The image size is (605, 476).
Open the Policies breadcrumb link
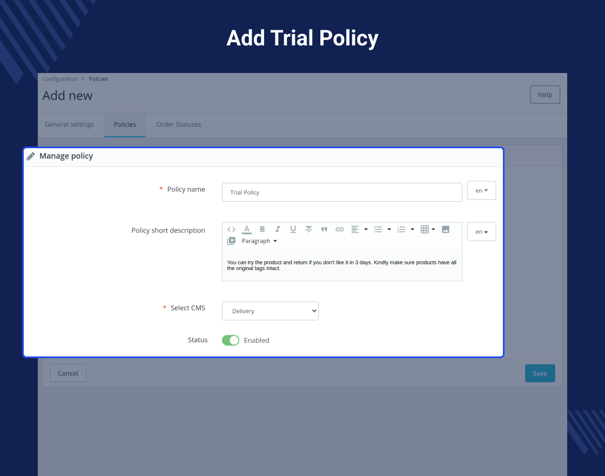click(x=98, y=79)
